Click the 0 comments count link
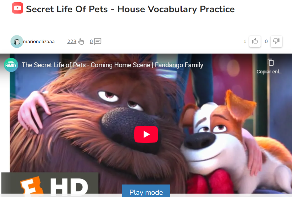Screen dimensions: 292x197 tap(91, 41)
